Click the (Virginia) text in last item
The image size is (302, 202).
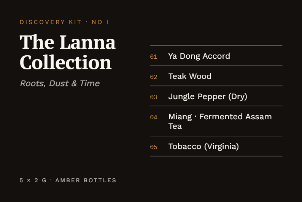(x=221, y=146)
